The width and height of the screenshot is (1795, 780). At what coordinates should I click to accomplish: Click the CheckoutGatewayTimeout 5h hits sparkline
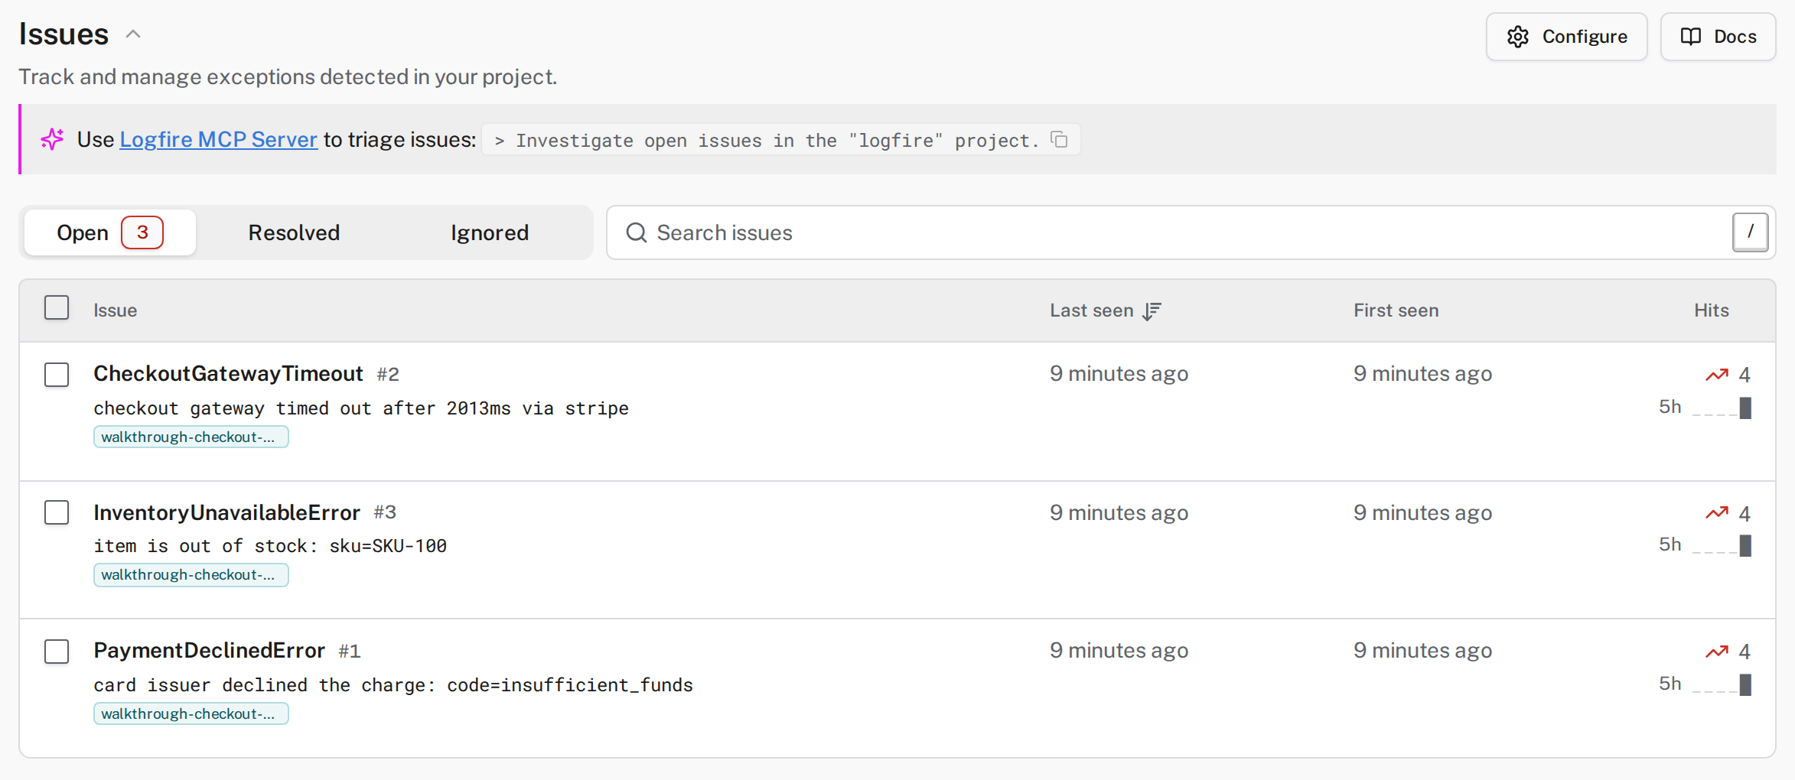(1722, 408)
